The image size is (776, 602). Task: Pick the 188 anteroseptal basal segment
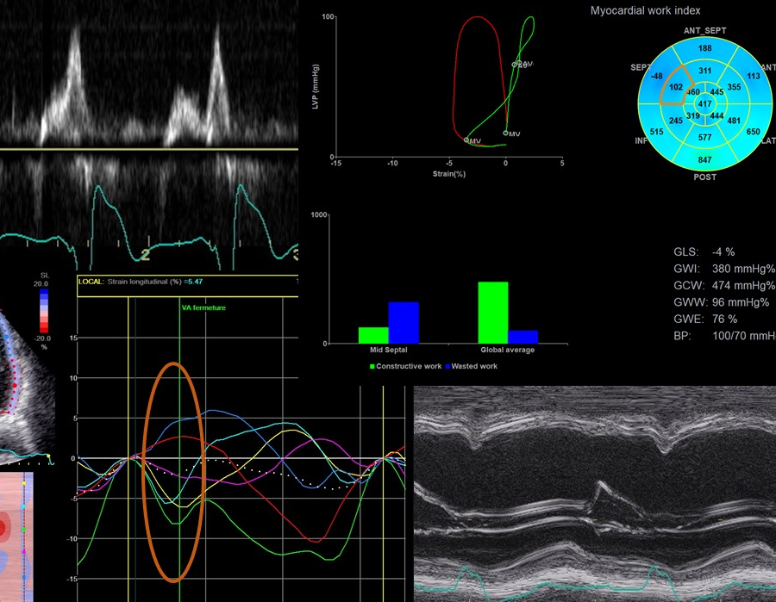point(704,48)
